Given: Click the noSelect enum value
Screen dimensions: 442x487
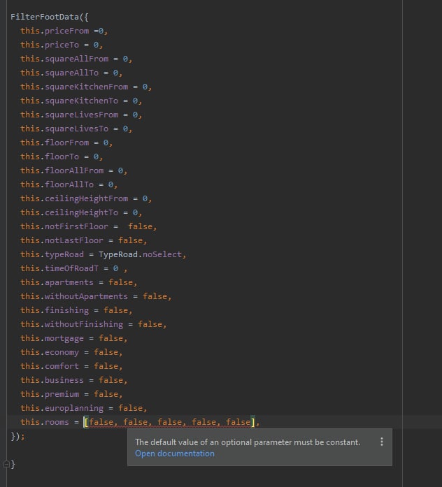Looking at the screenshot, I should pos(162,254).
